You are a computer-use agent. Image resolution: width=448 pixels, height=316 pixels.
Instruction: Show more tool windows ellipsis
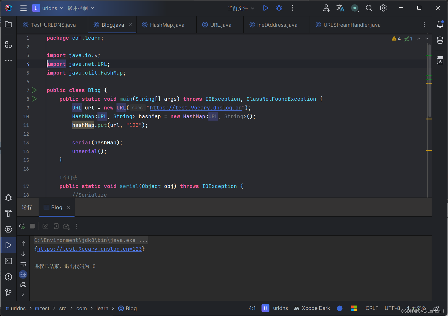point(8,60)
